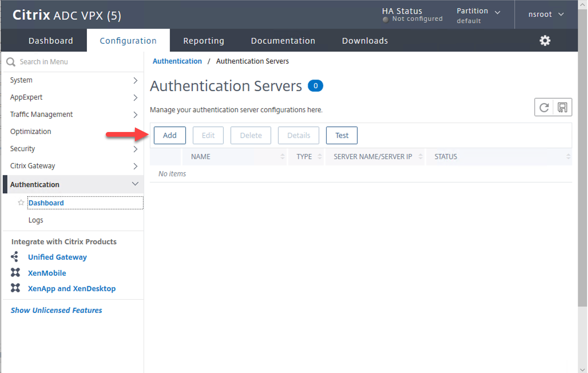588x373 pixels.
Task: Go to the Documentation tab
Action: click(283, 41)
